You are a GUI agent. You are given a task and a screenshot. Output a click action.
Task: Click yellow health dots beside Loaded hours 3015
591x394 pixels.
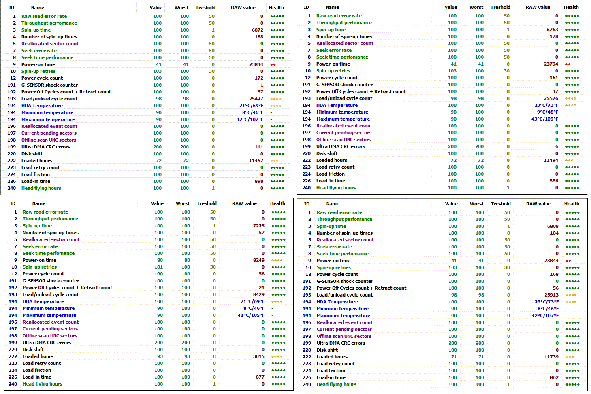(x=277, y=356)
